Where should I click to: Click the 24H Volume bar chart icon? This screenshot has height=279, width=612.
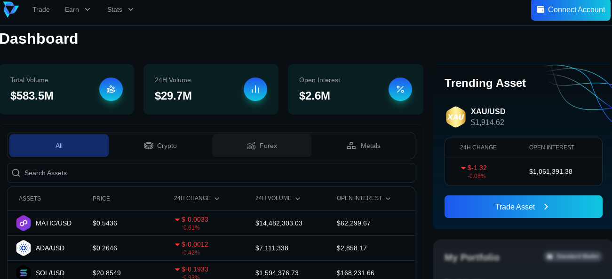(255, 89)
